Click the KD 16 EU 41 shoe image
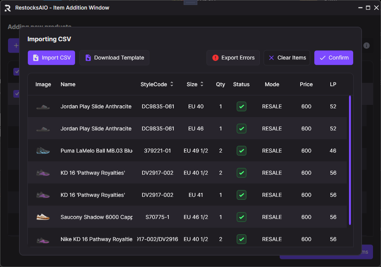This screenshot has height=267, width=381. pos(43,195)
